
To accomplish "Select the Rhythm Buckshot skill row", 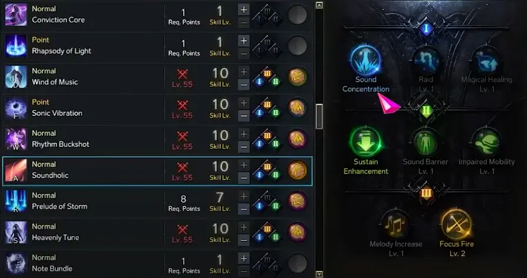I will click(x=157, y=139).
